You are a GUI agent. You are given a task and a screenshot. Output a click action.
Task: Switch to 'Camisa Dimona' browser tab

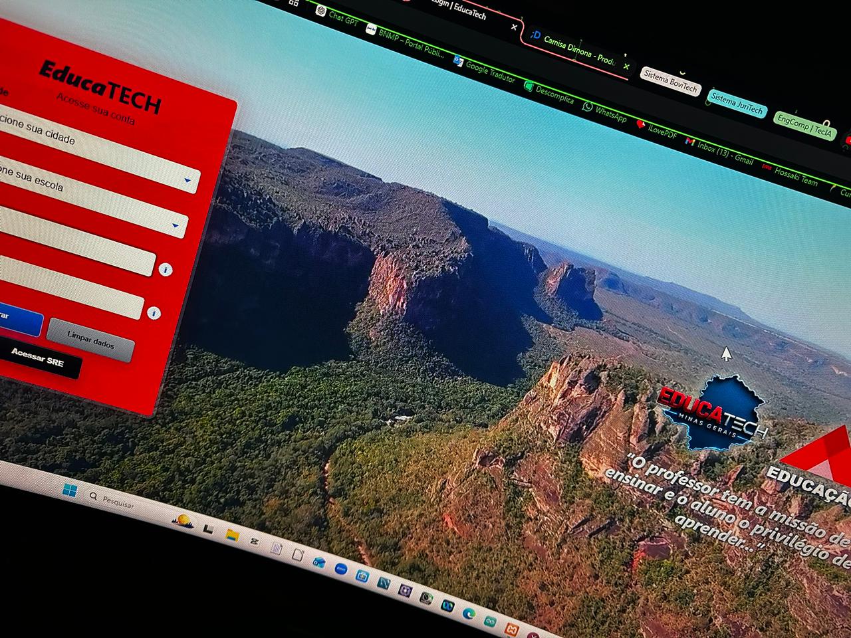tap(579, 51)
